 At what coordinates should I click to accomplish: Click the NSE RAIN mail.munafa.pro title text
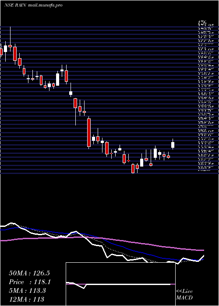(x=33, y=5)
